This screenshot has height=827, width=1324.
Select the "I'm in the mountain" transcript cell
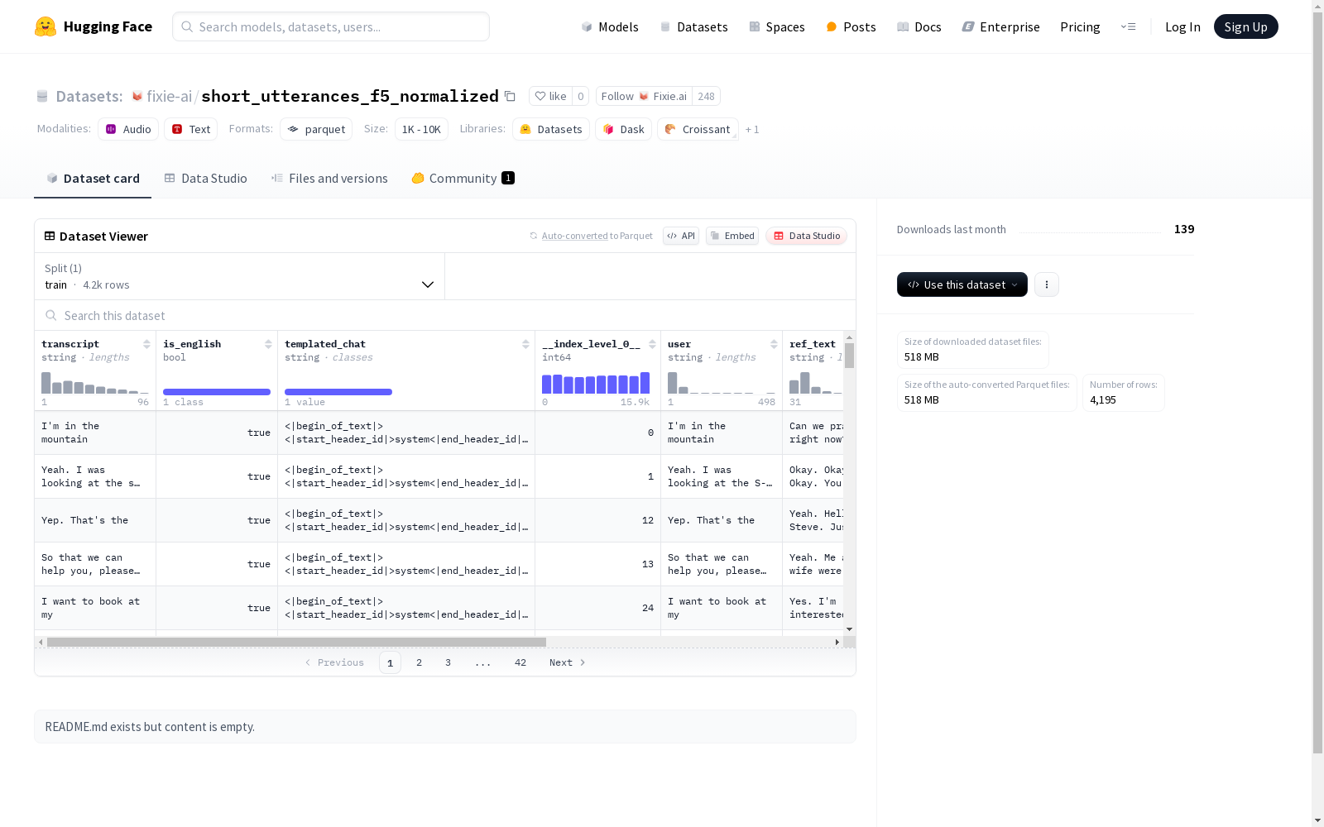(x=95, y=433)
